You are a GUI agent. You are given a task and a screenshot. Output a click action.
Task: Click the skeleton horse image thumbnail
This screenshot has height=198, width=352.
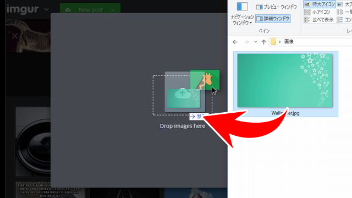coord(28,36)
